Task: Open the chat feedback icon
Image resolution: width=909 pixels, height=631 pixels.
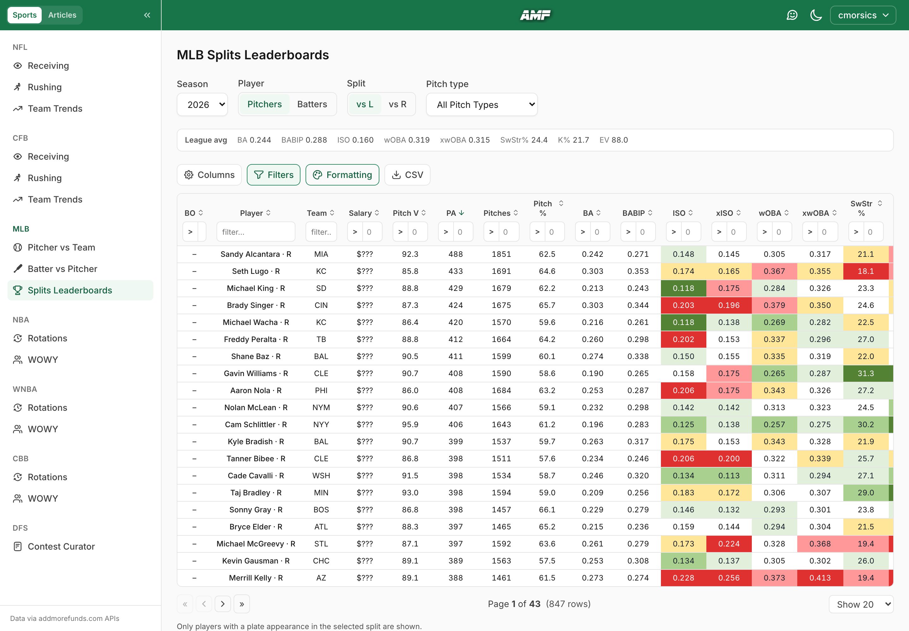Action: click(x=792, y=15)
